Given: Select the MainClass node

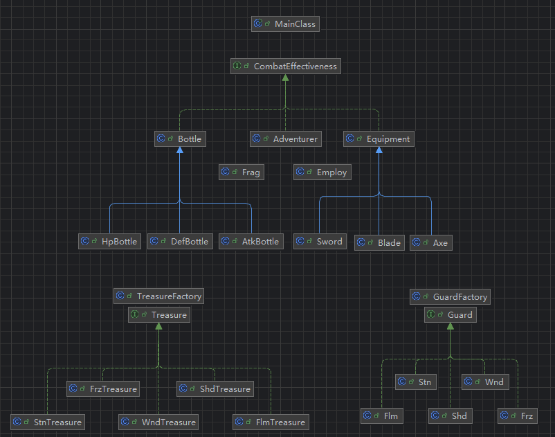Looking at the screenshot, I should [285, 24].
